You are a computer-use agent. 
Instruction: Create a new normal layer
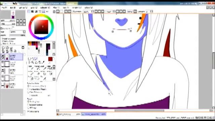coord(3,48)
